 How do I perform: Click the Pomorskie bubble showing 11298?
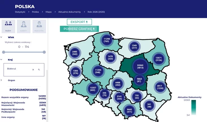tap(107, 40)
